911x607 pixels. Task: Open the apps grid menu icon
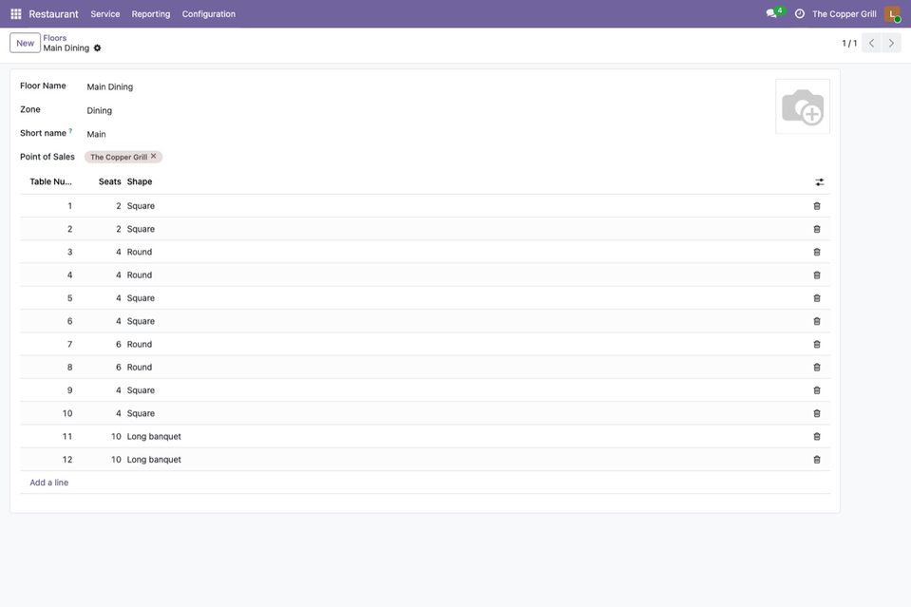[x=16, y=14]
